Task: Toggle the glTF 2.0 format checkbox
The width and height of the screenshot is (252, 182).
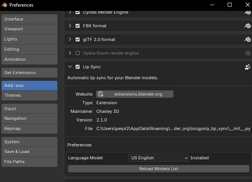Action: [78, 39]
